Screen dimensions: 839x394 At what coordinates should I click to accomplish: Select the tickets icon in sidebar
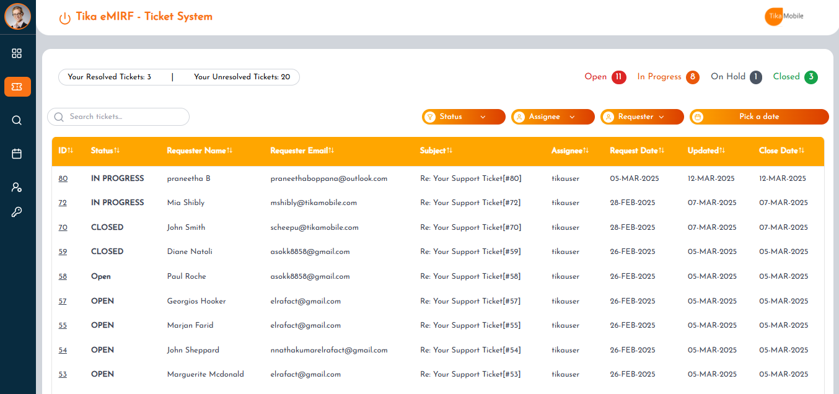pyautogui.click(x=17, y=87)
